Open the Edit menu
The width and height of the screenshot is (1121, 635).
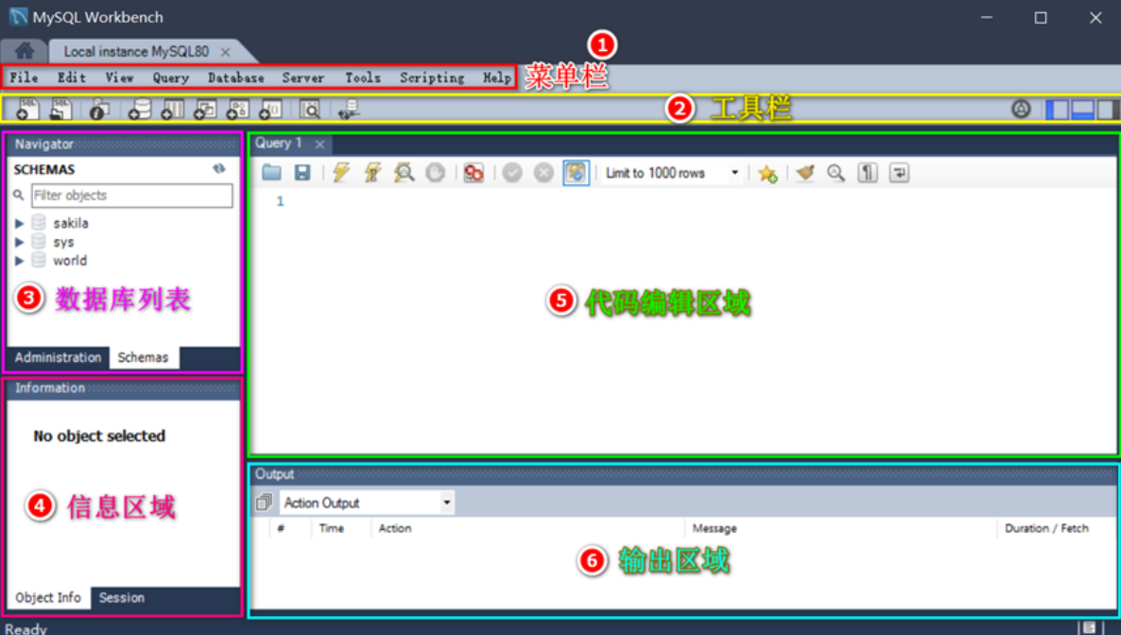coord(72,77)
